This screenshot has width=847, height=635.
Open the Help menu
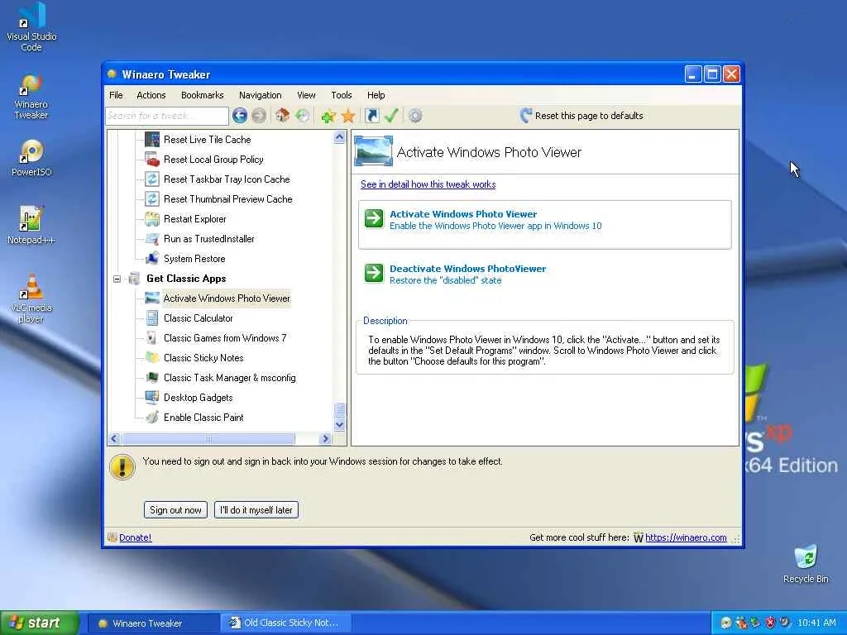[x=376, y=95]
